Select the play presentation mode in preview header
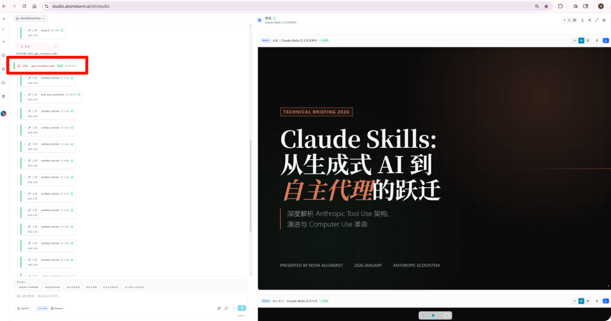Viewport: 611px width, 321px height. (569, 20)
